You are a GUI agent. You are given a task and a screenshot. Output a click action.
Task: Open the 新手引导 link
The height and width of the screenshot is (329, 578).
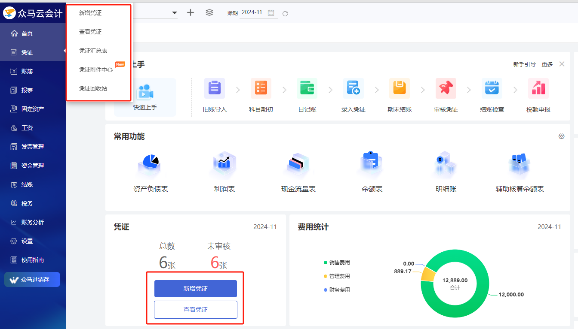tap(524, 64)
